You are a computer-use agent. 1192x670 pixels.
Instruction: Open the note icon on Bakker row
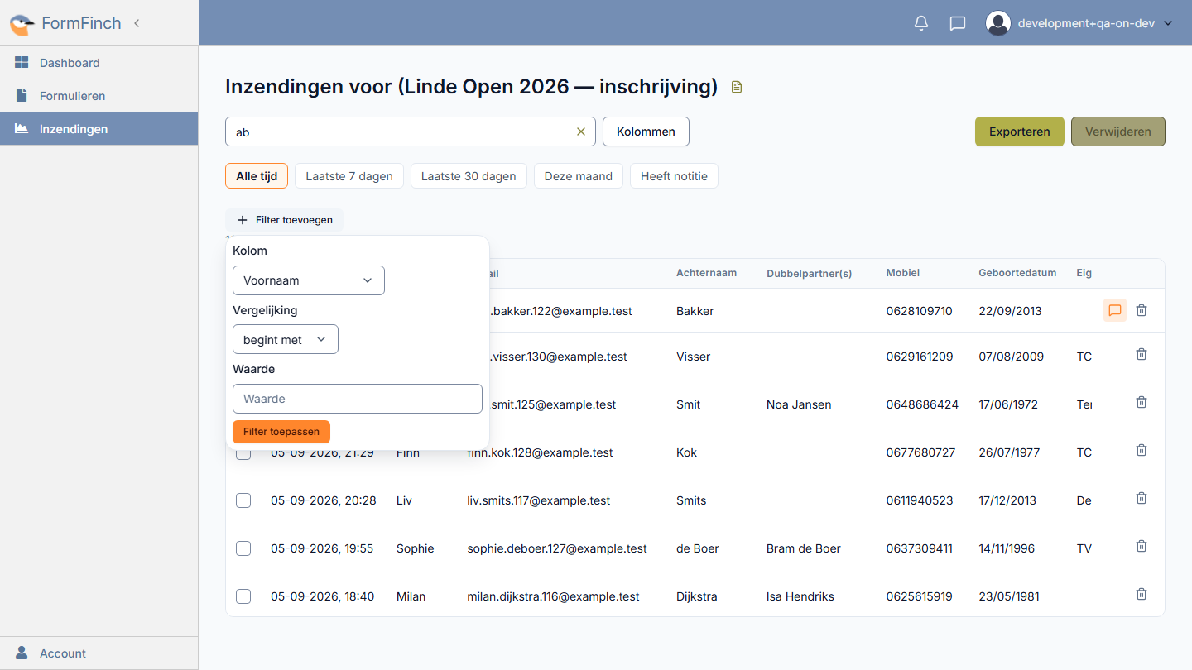1115,310
